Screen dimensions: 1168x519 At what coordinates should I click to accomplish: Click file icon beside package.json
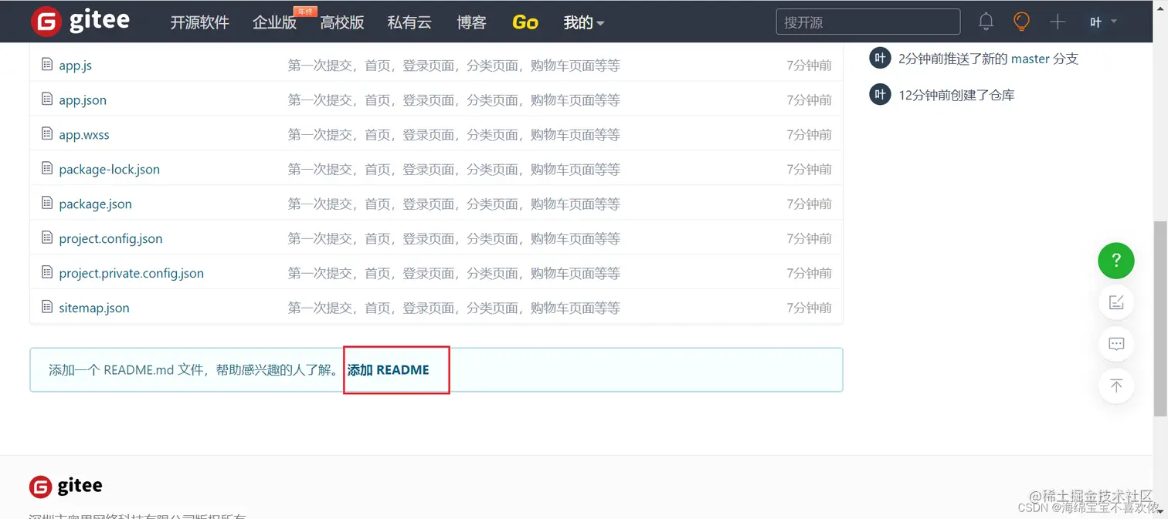[x=47, y=204]
